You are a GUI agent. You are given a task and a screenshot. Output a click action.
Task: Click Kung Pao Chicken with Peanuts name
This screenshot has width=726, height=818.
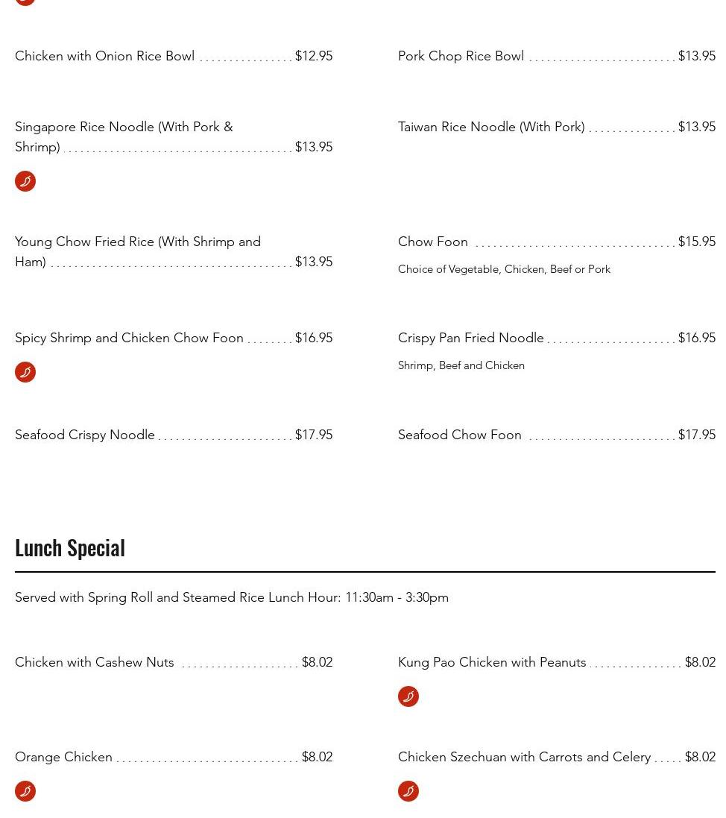click(492, 662)
